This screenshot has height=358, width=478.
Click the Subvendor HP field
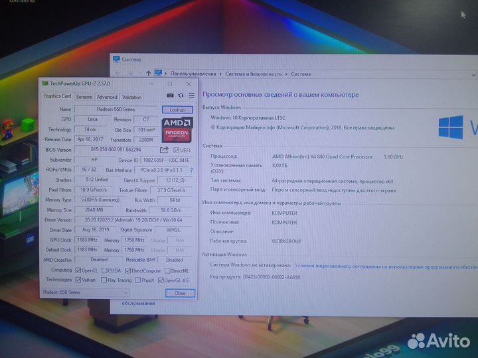point(94,160)
